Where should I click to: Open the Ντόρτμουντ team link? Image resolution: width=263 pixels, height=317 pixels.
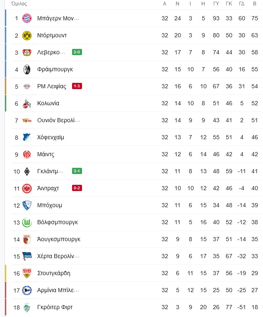(x=52, y=35)
